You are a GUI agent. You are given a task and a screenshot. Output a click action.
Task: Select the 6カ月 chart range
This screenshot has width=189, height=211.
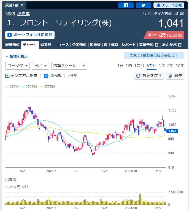[152, 66]
